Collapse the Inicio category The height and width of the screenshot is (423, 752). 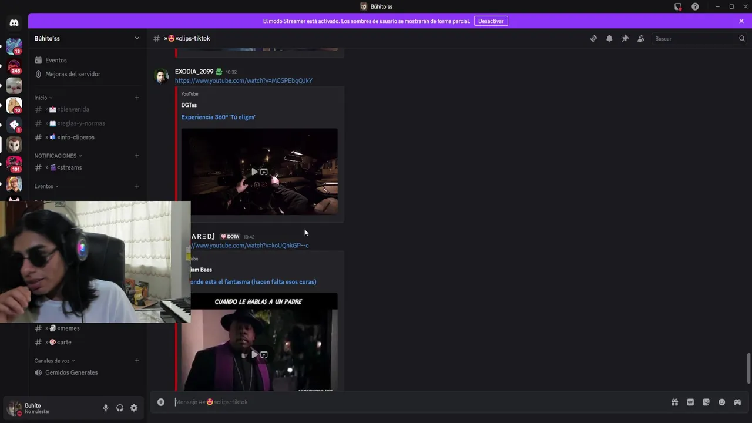tap(43, 98)
